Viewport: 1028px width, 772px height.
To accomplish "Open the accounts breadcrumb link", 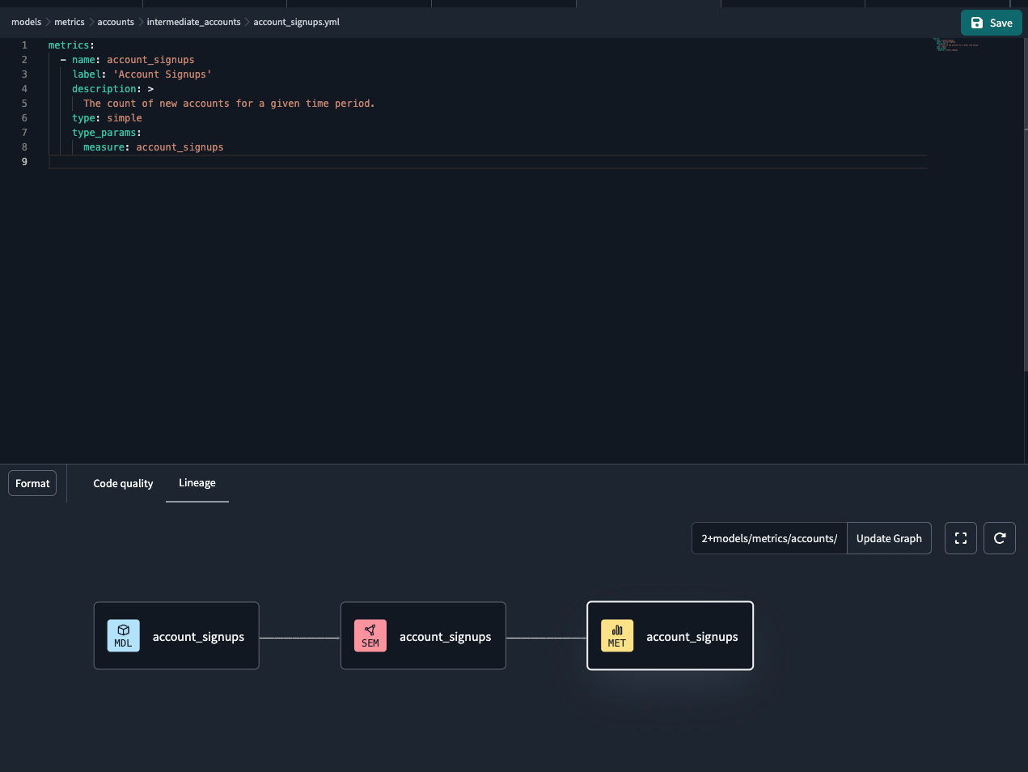I will (116, 22).
